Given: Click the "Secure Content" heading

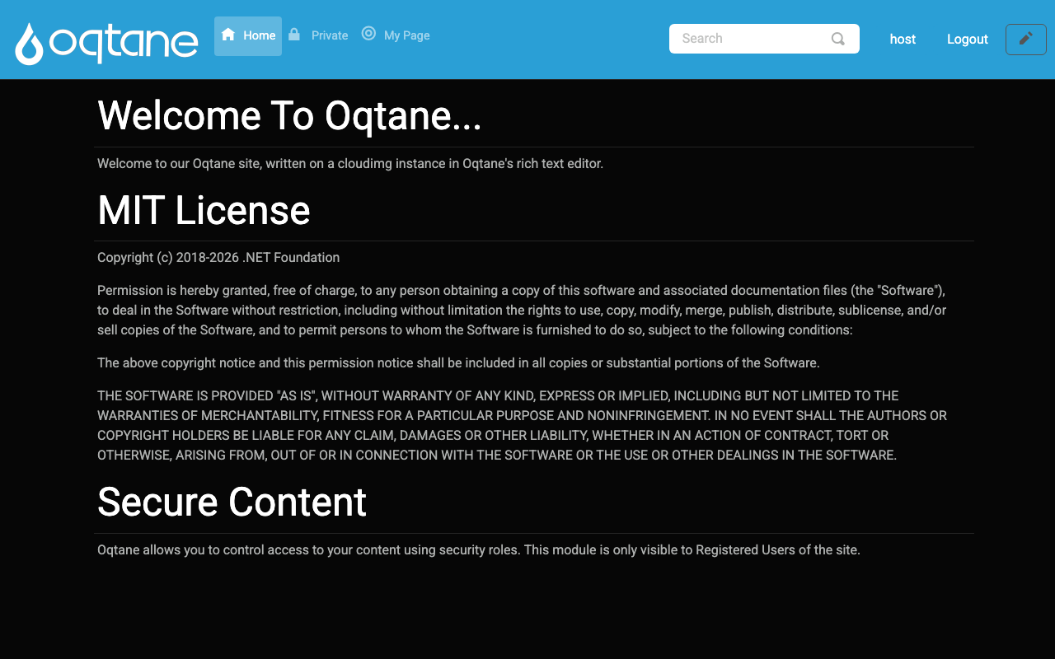Looking at the screenshot, I should click(232, 502).
